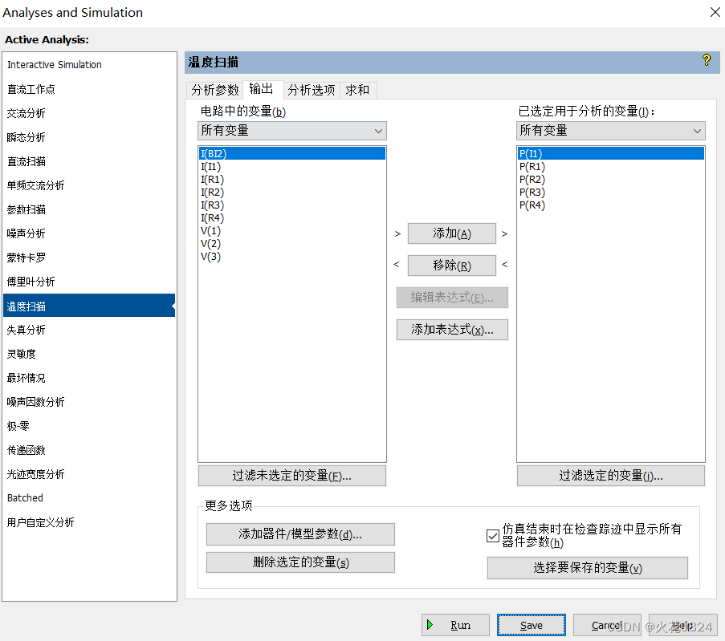725x641 pixels.
Task: Select 蒙特卡罗 analysis in the sidebar
Action: (x=28, y=258)
